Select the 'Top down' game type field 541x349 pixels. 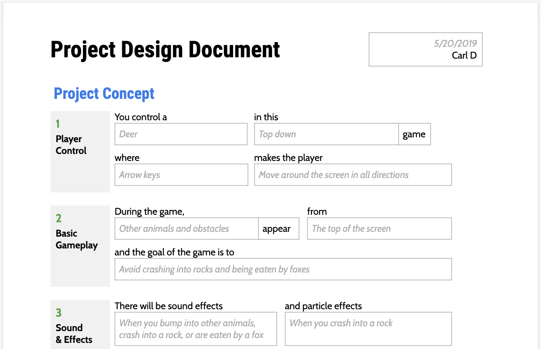(326, 134)
